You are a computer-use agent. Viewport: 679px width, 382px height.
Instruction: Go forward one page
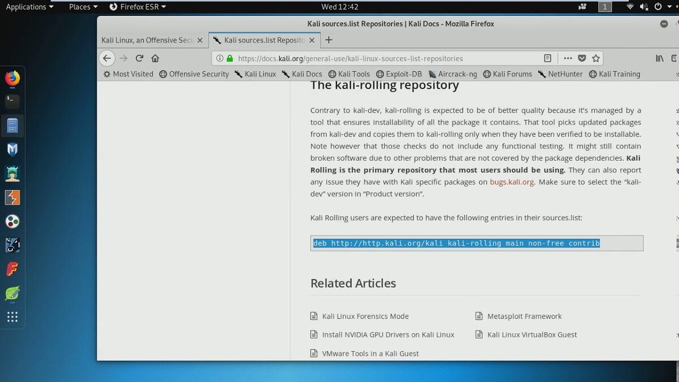click(123, 58)
